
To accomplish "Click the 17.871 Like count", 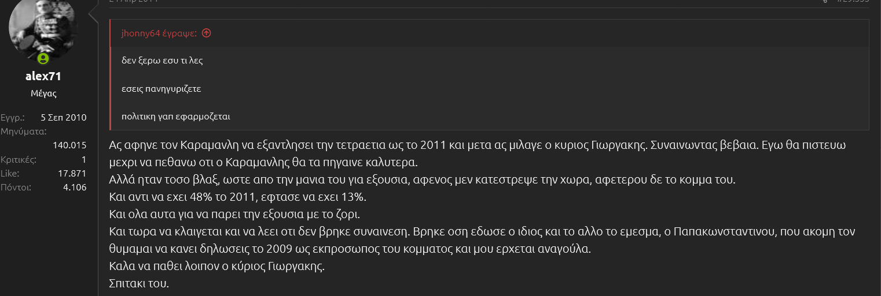I will click(x=72, y=173).
